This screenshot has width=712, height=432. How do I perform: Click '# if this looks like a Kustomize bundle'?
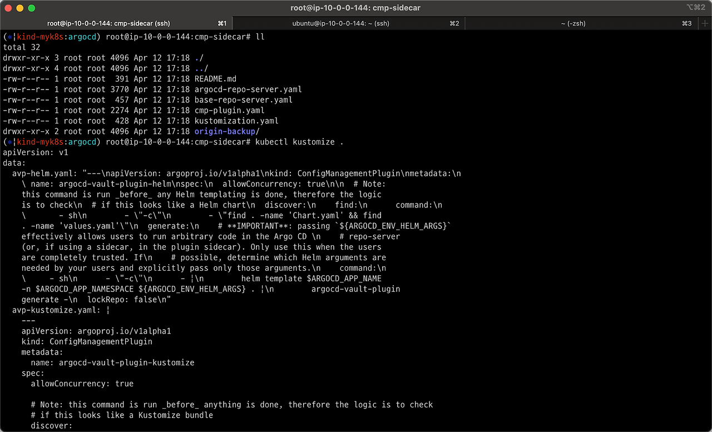(x=122, y=415)
